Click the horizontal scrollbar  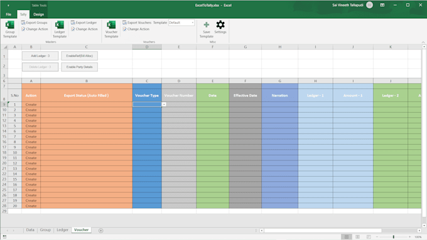323,231
